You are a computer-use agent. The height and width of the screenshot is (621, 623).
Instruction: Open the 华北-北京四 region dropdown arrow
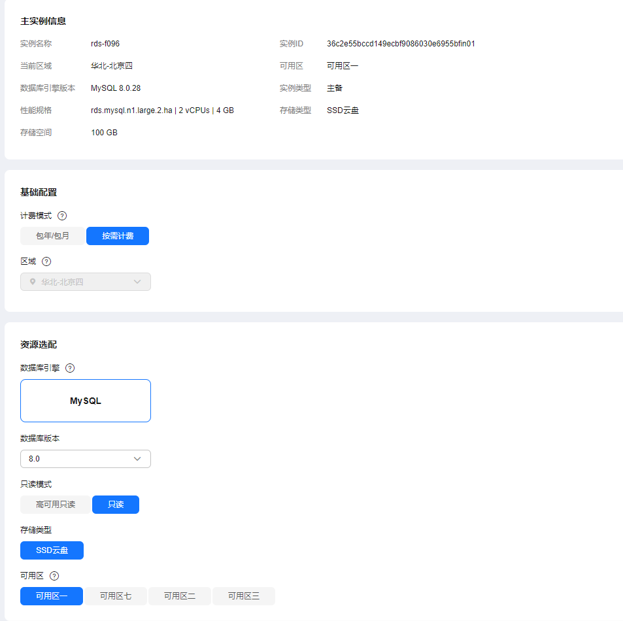137,282
